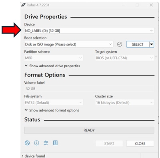Click the START button

tap(109, 144)
